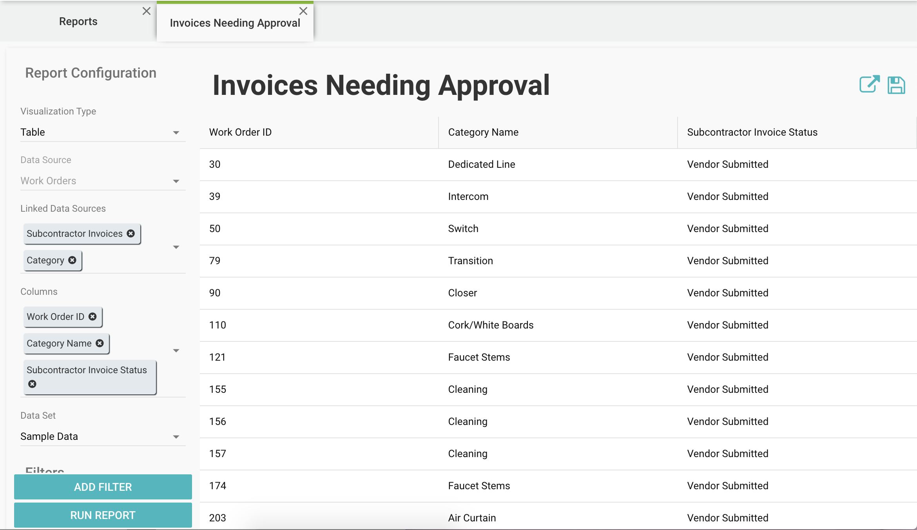Open the Data Set Sample Data dropdown
The image size is (917, 530).
pyautogui.click(x=103, y=436)
